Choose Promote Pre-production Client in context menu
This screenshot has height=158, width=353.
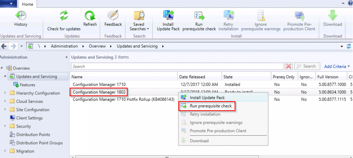[223, 131]
